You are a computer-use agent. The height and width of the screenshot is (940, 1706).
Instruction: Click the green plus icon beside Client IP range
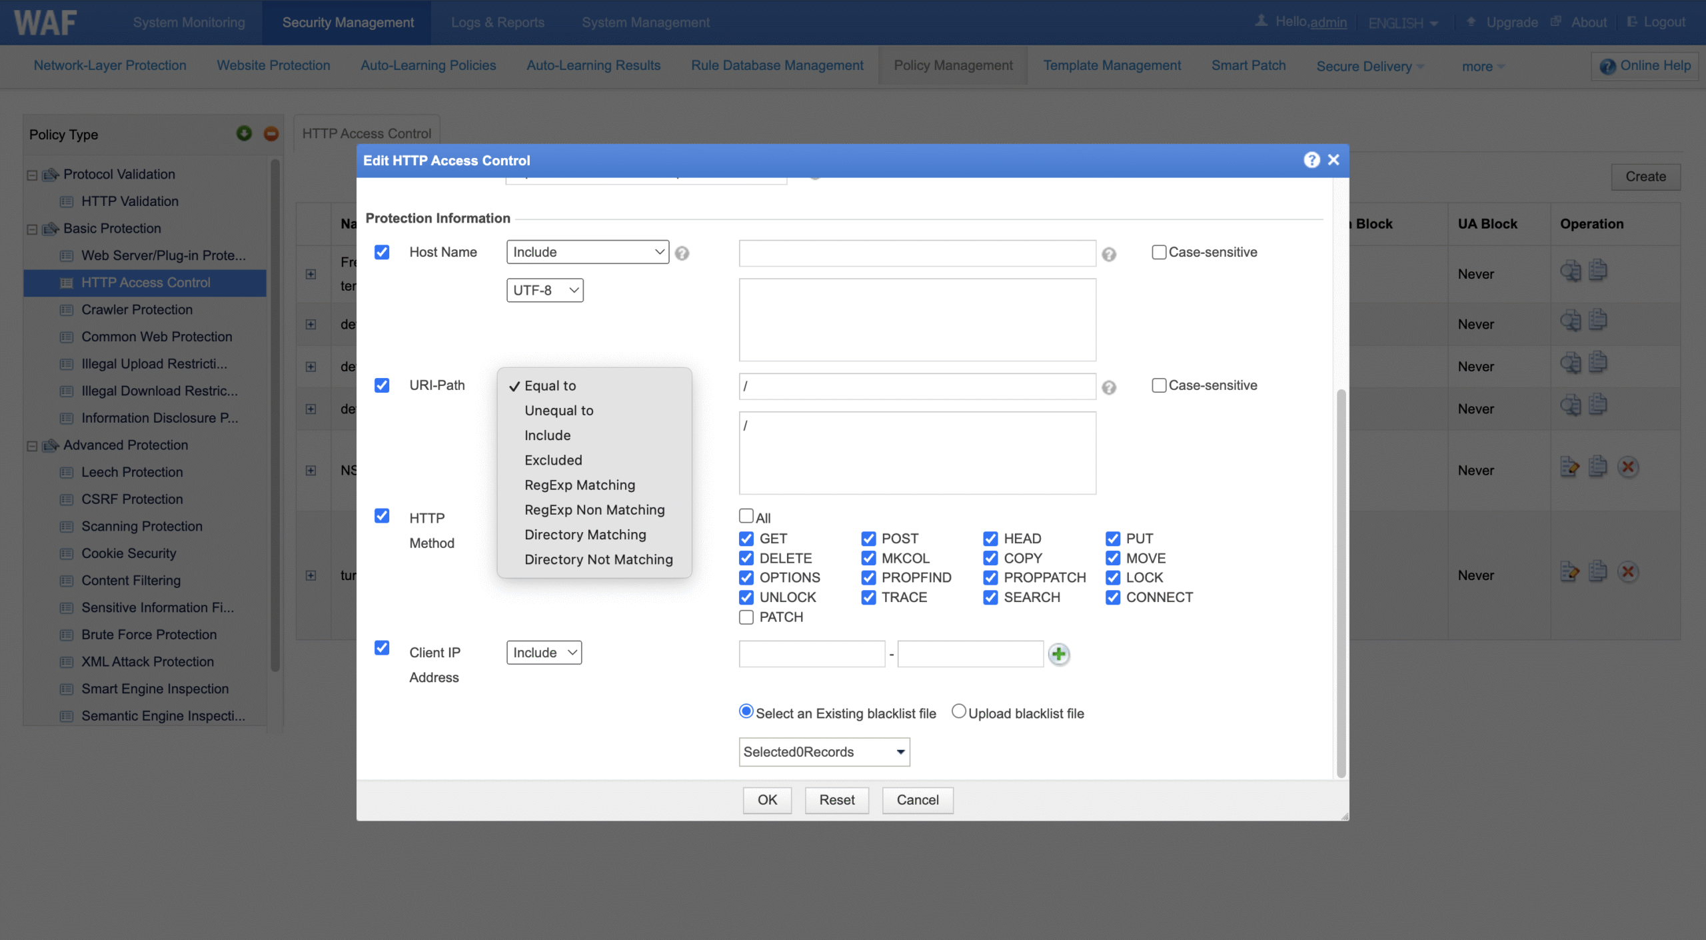(x=1058, y=654)
